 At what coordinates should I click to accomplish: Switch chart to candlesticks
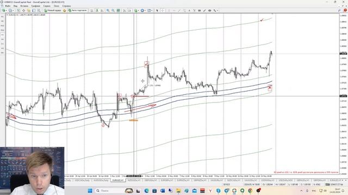97,10
